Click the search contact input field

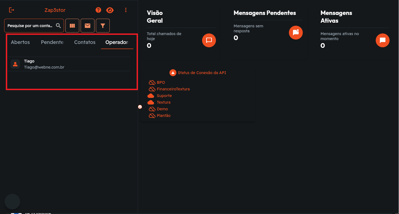[30, 26]
